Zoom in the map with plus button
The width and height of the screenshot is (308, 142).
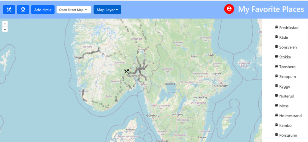(5, 24)
